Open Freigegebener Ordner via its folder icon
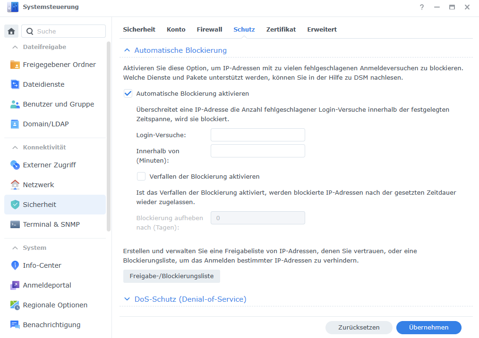This screenshot has width=479, height=338. pos(15,65)
